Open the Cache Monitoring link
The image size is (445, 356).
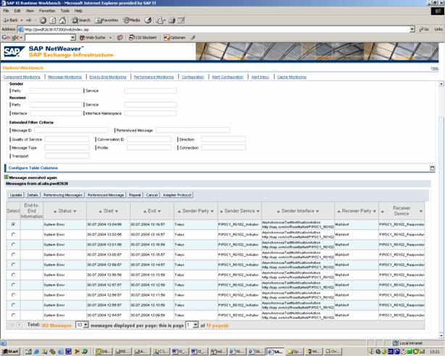(x=292, y=77)
